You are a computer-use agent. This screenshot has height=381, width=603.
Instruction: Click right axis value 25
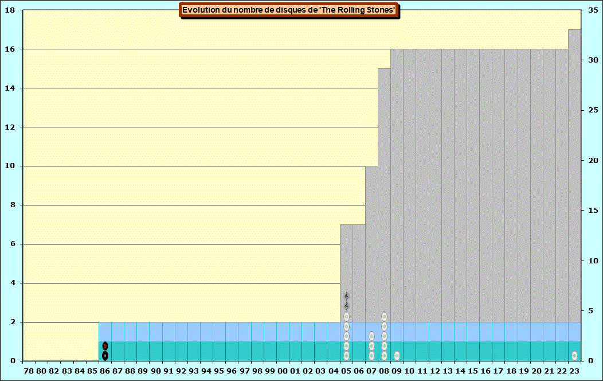tap(593, 110)
